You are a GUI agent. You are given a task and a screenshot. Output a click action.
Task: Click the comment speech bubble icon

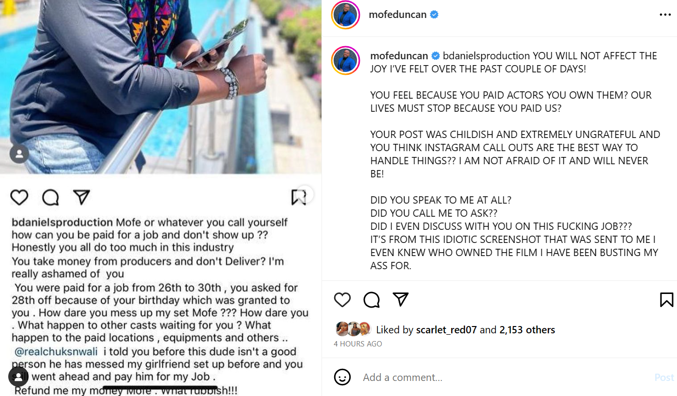pyautogui.click(x=372, y=300)
